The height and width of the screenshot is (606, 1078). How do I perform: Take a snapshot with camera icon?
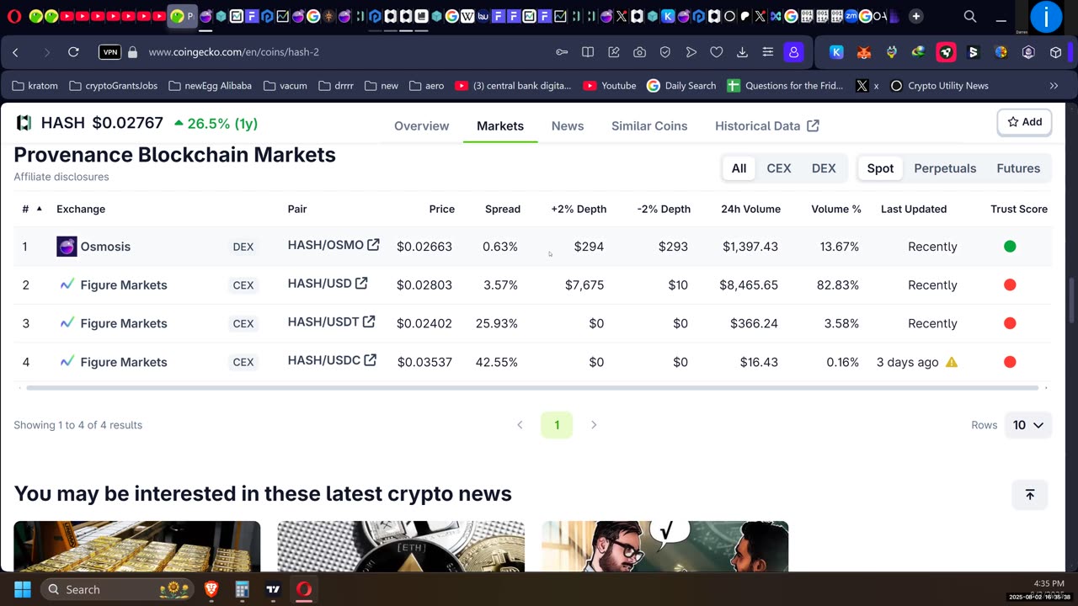pos(639,52)
